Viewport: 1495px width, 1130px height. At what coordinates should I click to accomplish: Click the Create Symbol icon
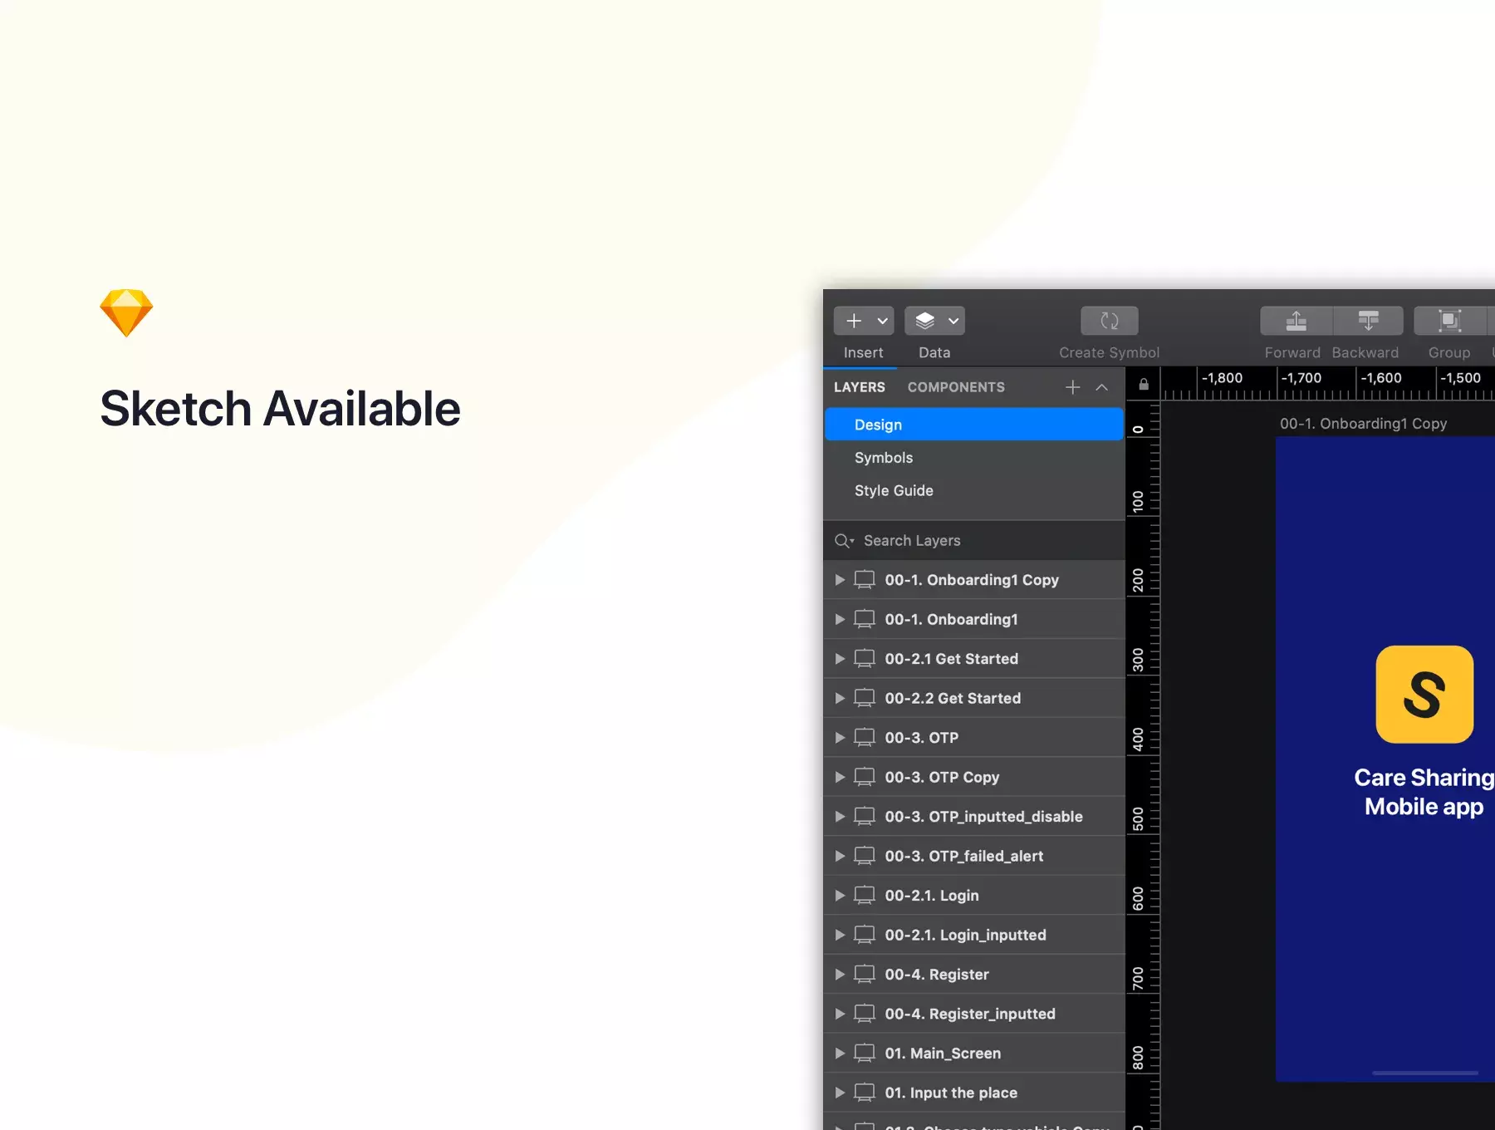pos(1109,321)
